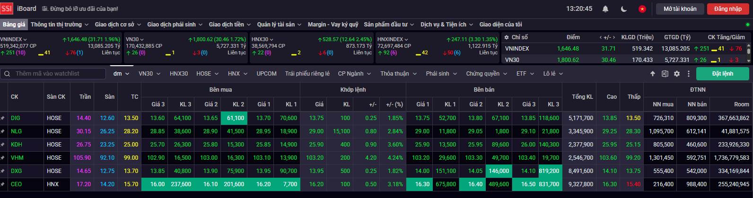Open Dịch vụ & Tiện ích menu

pos(447,24)
